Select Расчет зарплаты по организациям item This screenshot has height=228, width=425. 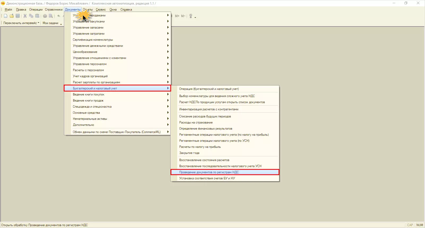point(118,82)
